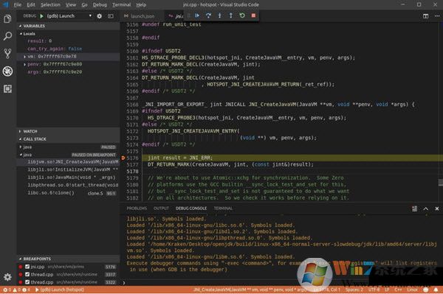Screen dimensions: 443x294
Task: Grab the debug toolbar drag handle
Action: pyautogui.click(x=189, y=15)
